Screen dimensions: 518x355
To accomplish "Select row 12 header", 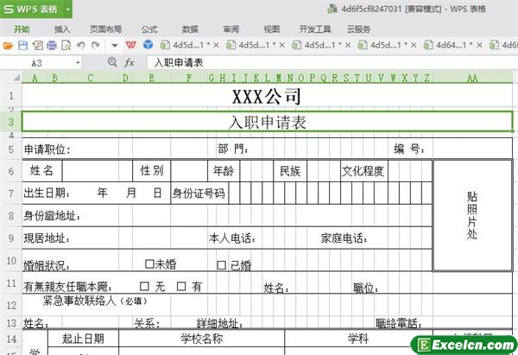I will click(x=11, y=305).
